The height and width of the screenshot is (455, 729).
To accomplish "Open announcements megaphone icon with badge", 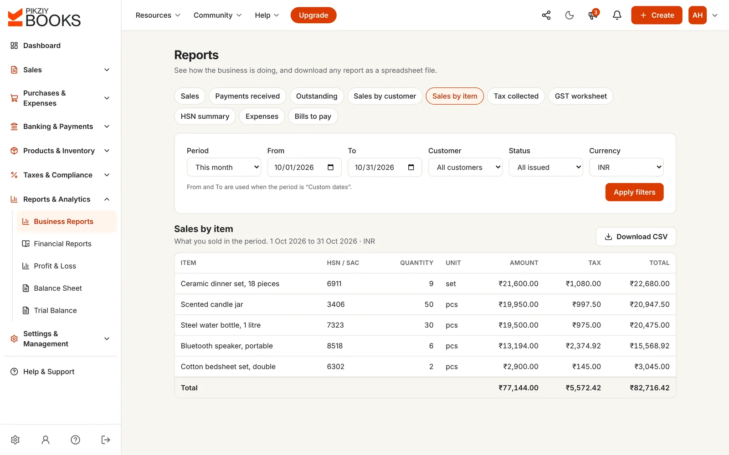I will [x=593, y=15].
